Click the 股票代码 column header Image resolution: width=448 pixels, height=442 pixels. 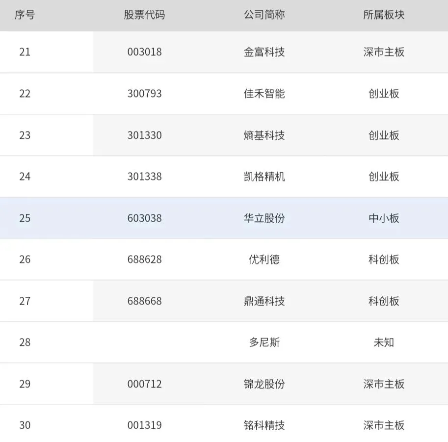[x=144, y=15]
